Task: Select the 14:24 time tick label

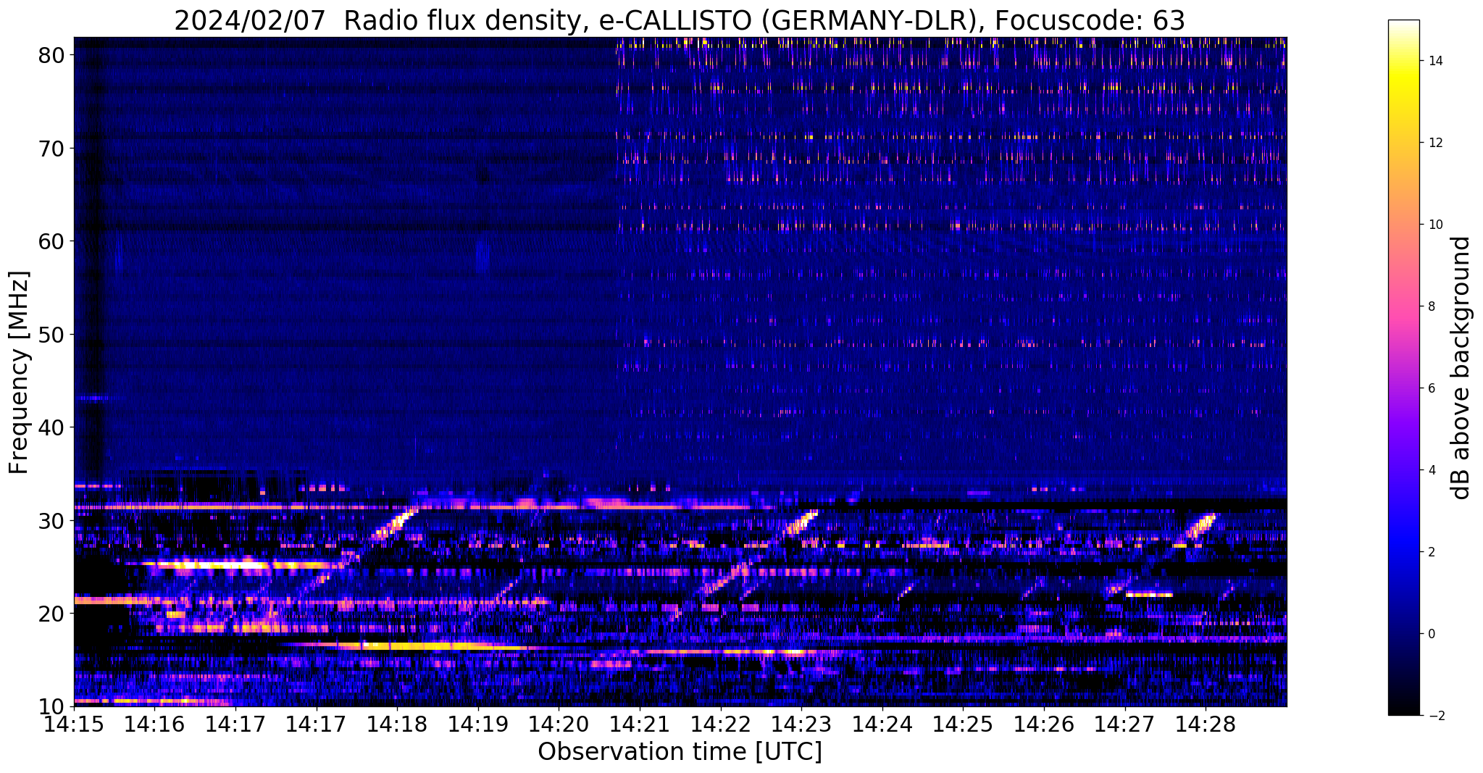Action: (x=882, y=724)
